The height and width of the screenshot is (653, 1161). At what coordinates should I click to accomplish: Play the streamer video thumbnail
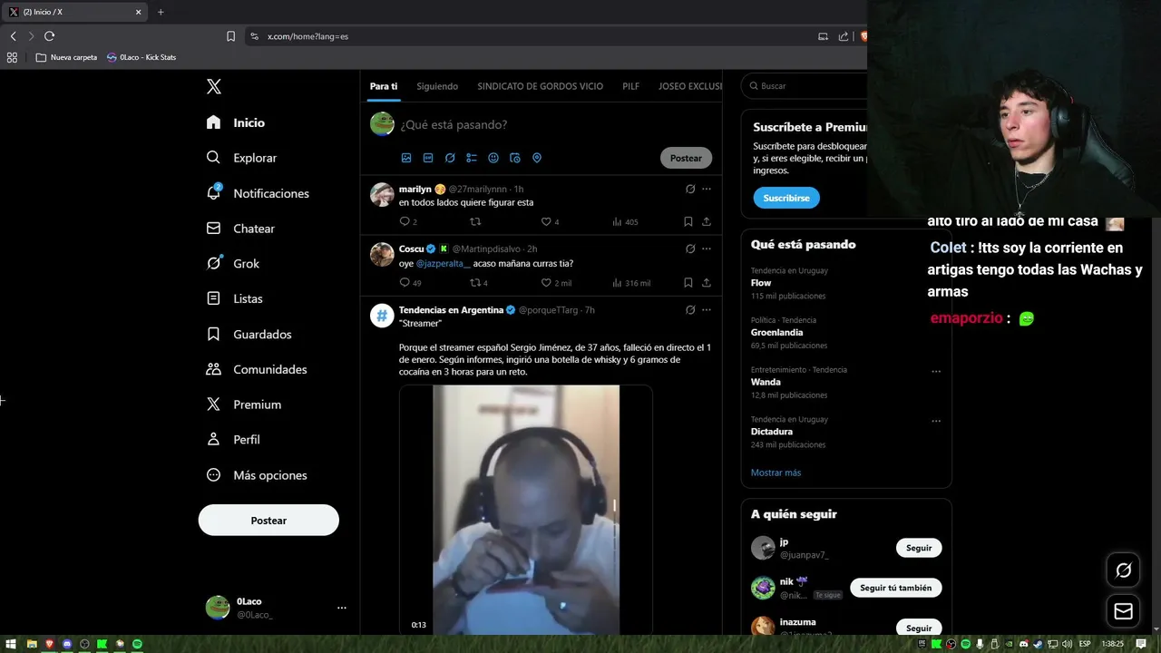coord(526,510)
